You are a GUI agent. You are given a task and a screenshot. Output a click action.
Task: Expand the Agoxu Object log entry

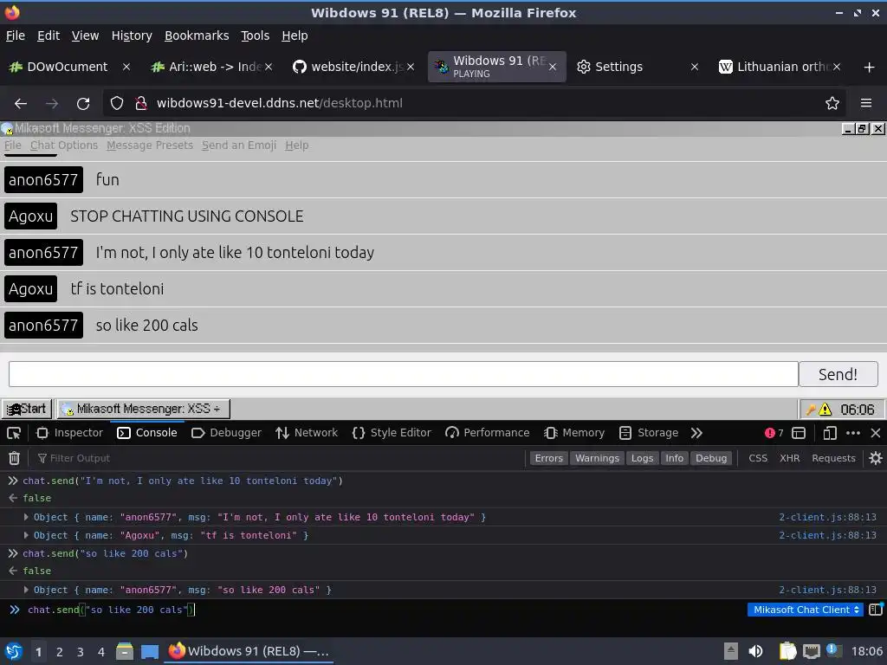26,535
